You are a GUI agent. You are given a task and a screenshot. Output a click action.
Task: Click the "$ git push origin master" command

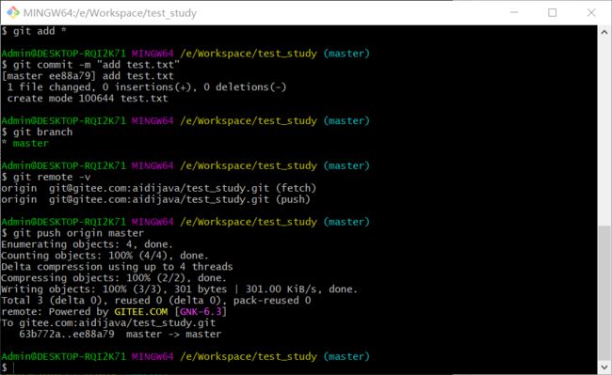pyautogui.click(x=72, y=233)
